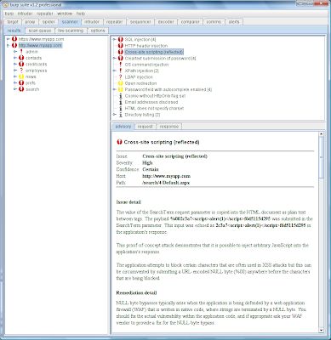The image size is (331, 340).
Task: Click yellow icon beside news folder
Action: tap(21, 76)
